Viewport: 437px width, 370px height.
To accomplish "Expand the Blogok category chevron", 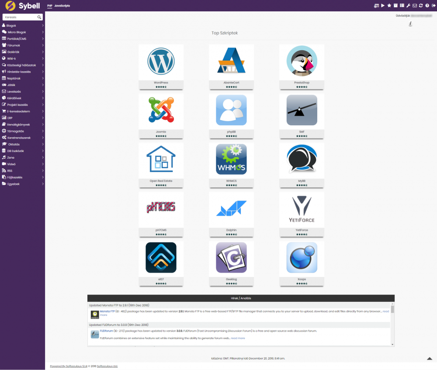I will [43, 25].
